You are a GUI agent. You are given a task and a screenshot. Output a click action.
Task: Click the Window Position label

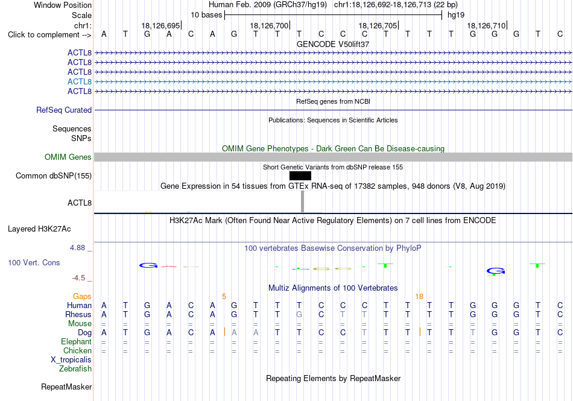click(x=63, y=5)
